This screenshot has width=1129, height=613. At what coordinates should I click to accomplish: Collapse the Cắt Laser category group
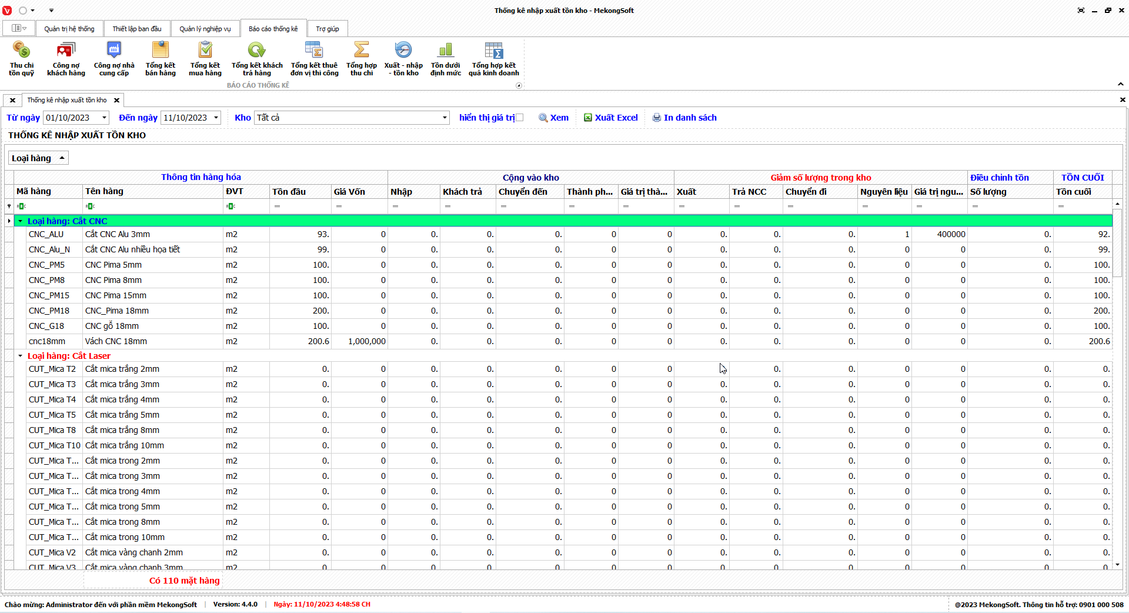(x=21, y=356)
